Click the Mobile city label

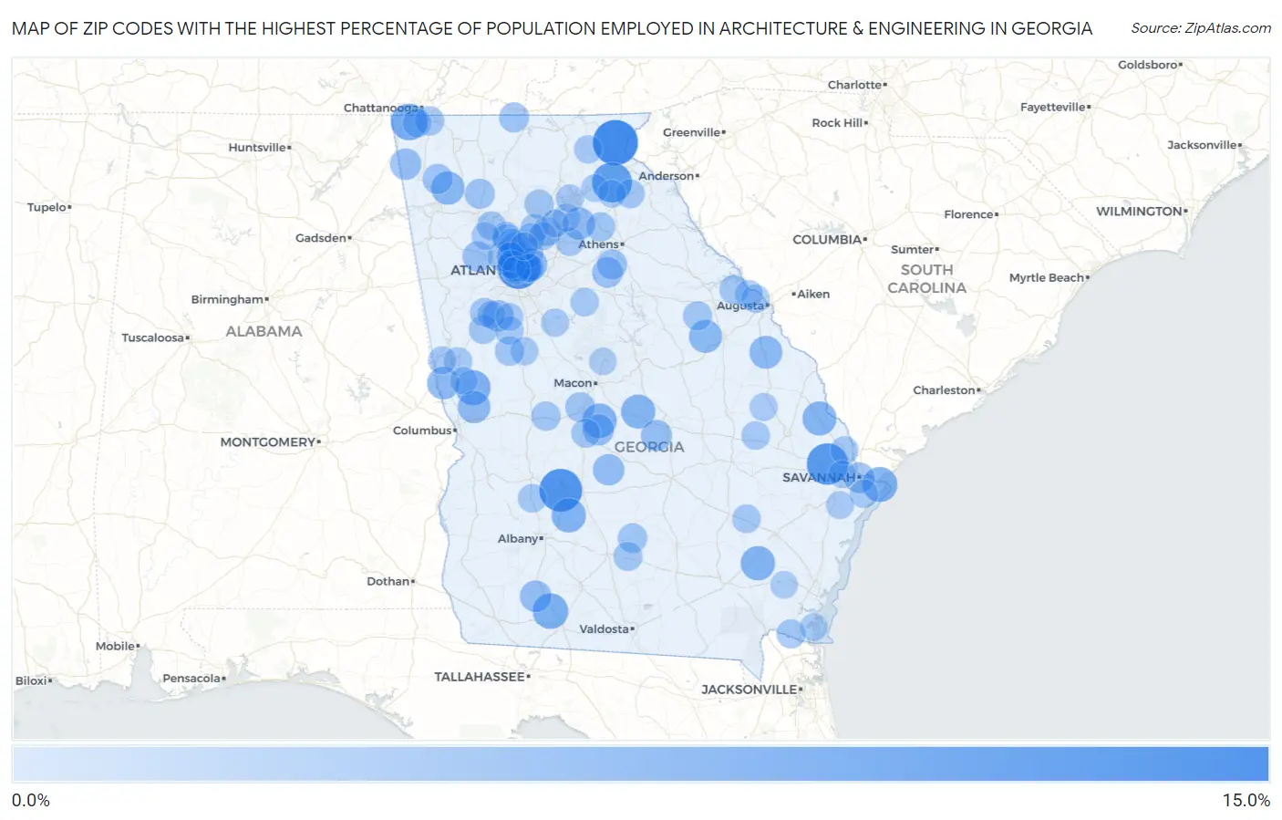pyautogui.click(x=116, y=646)
